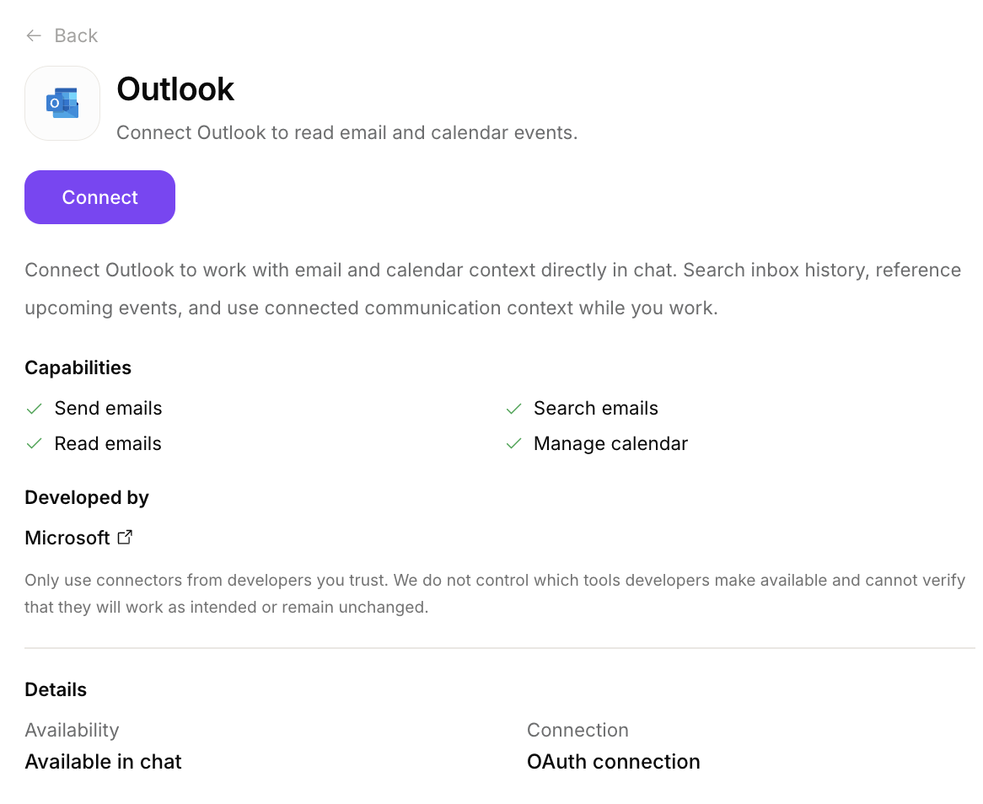983x804 pixels.
Task: Click the Details section heading
Action: coord(56,689)
